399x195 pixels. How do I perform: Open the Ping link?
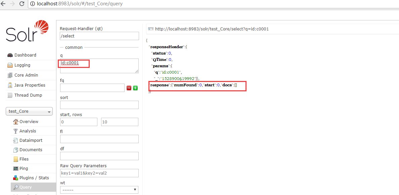click(24, 169)
